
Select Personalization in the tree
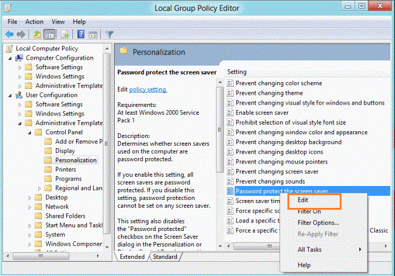[76, 160]
